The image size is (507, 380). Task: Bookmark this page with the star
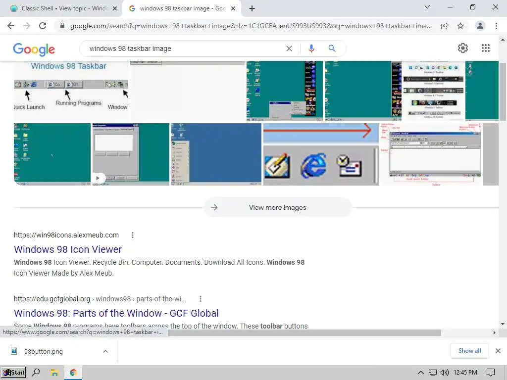click(460, 26)
